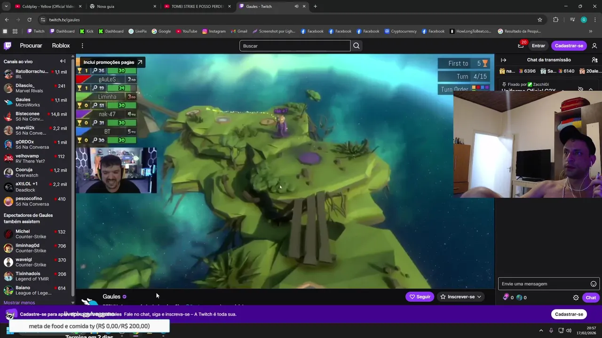602x338 pixels.
Task: Switch to the TOMEI STRIKE tab
Action: point(197,7)
